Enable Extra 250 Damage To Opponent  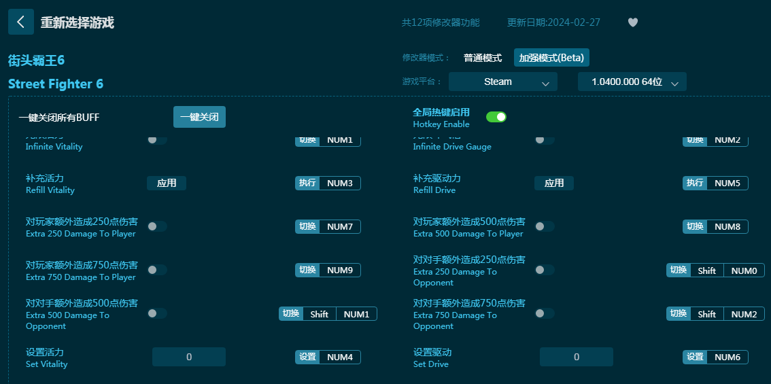click(x=545, y=270)
